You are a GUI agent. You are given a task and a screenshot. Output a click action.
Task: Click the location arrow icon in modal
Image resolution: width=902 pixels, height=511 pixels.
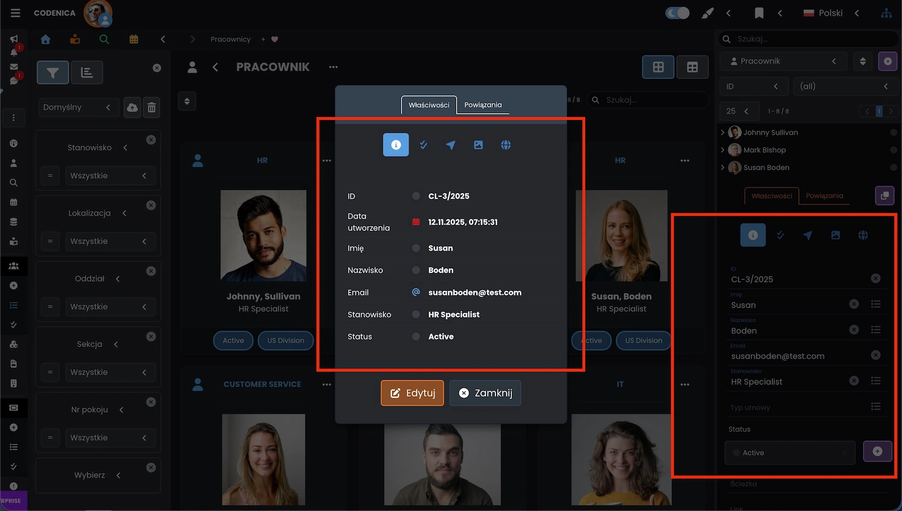[450, 145]
